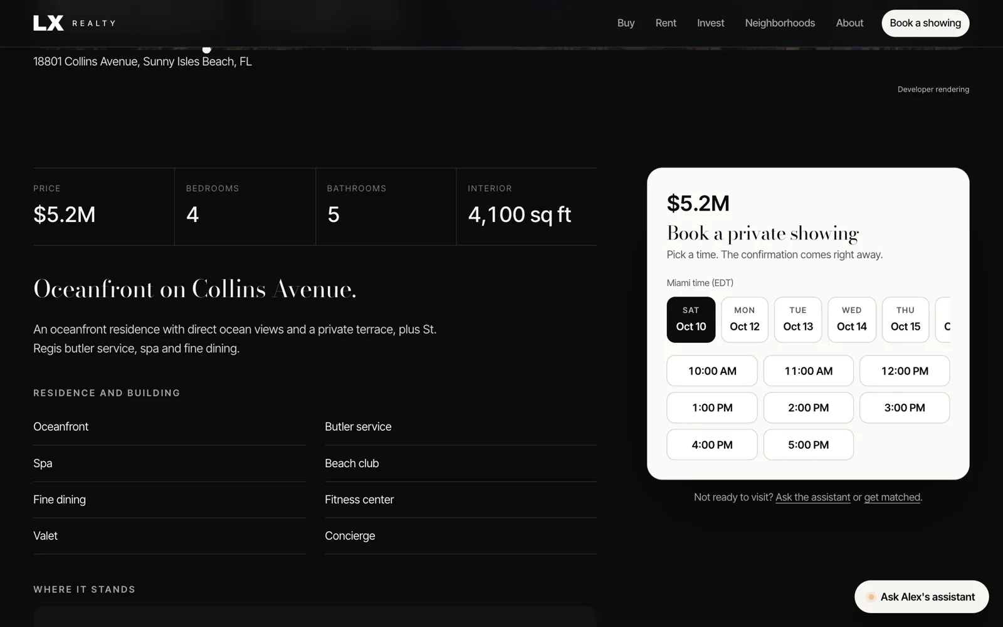
Task: Book the 4:00 PM time slot
Action: (x=712, y=445)
